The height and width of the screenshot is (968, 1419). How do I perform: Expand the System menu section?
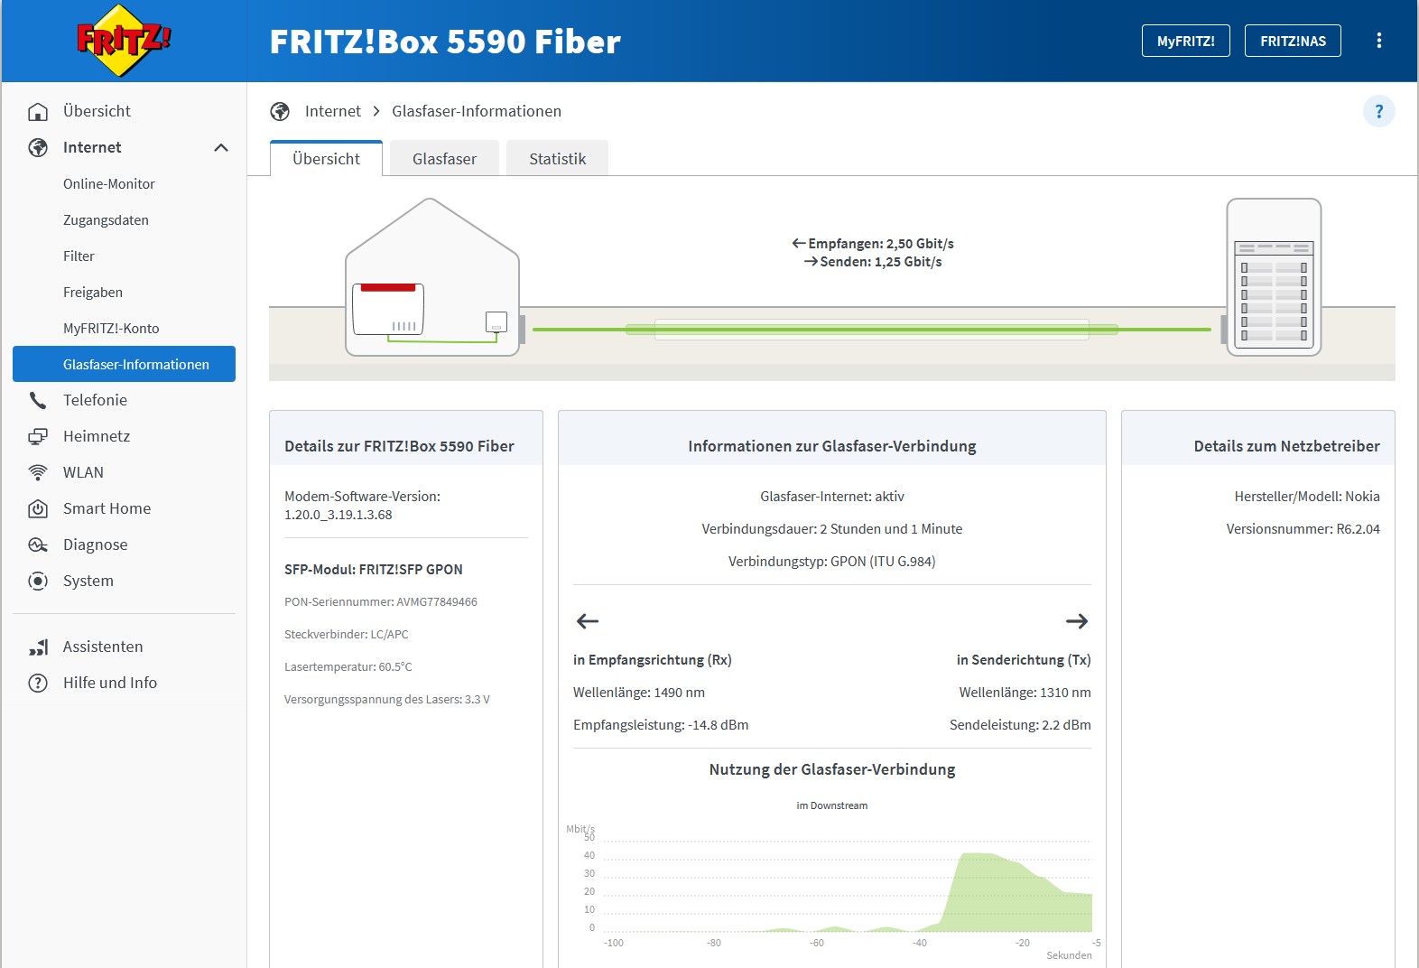pos(88,581)
